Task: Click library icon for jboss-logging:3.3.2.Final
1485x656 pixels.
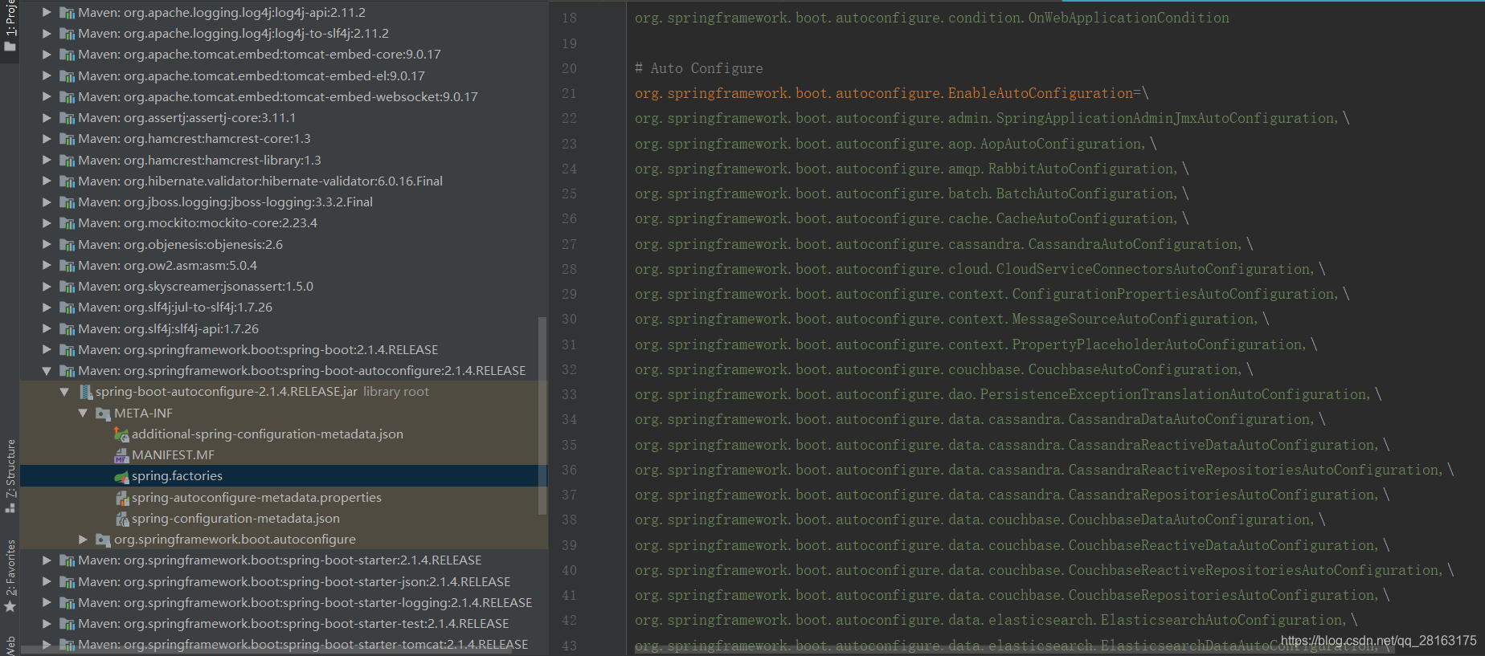Action: click(67, 202)
